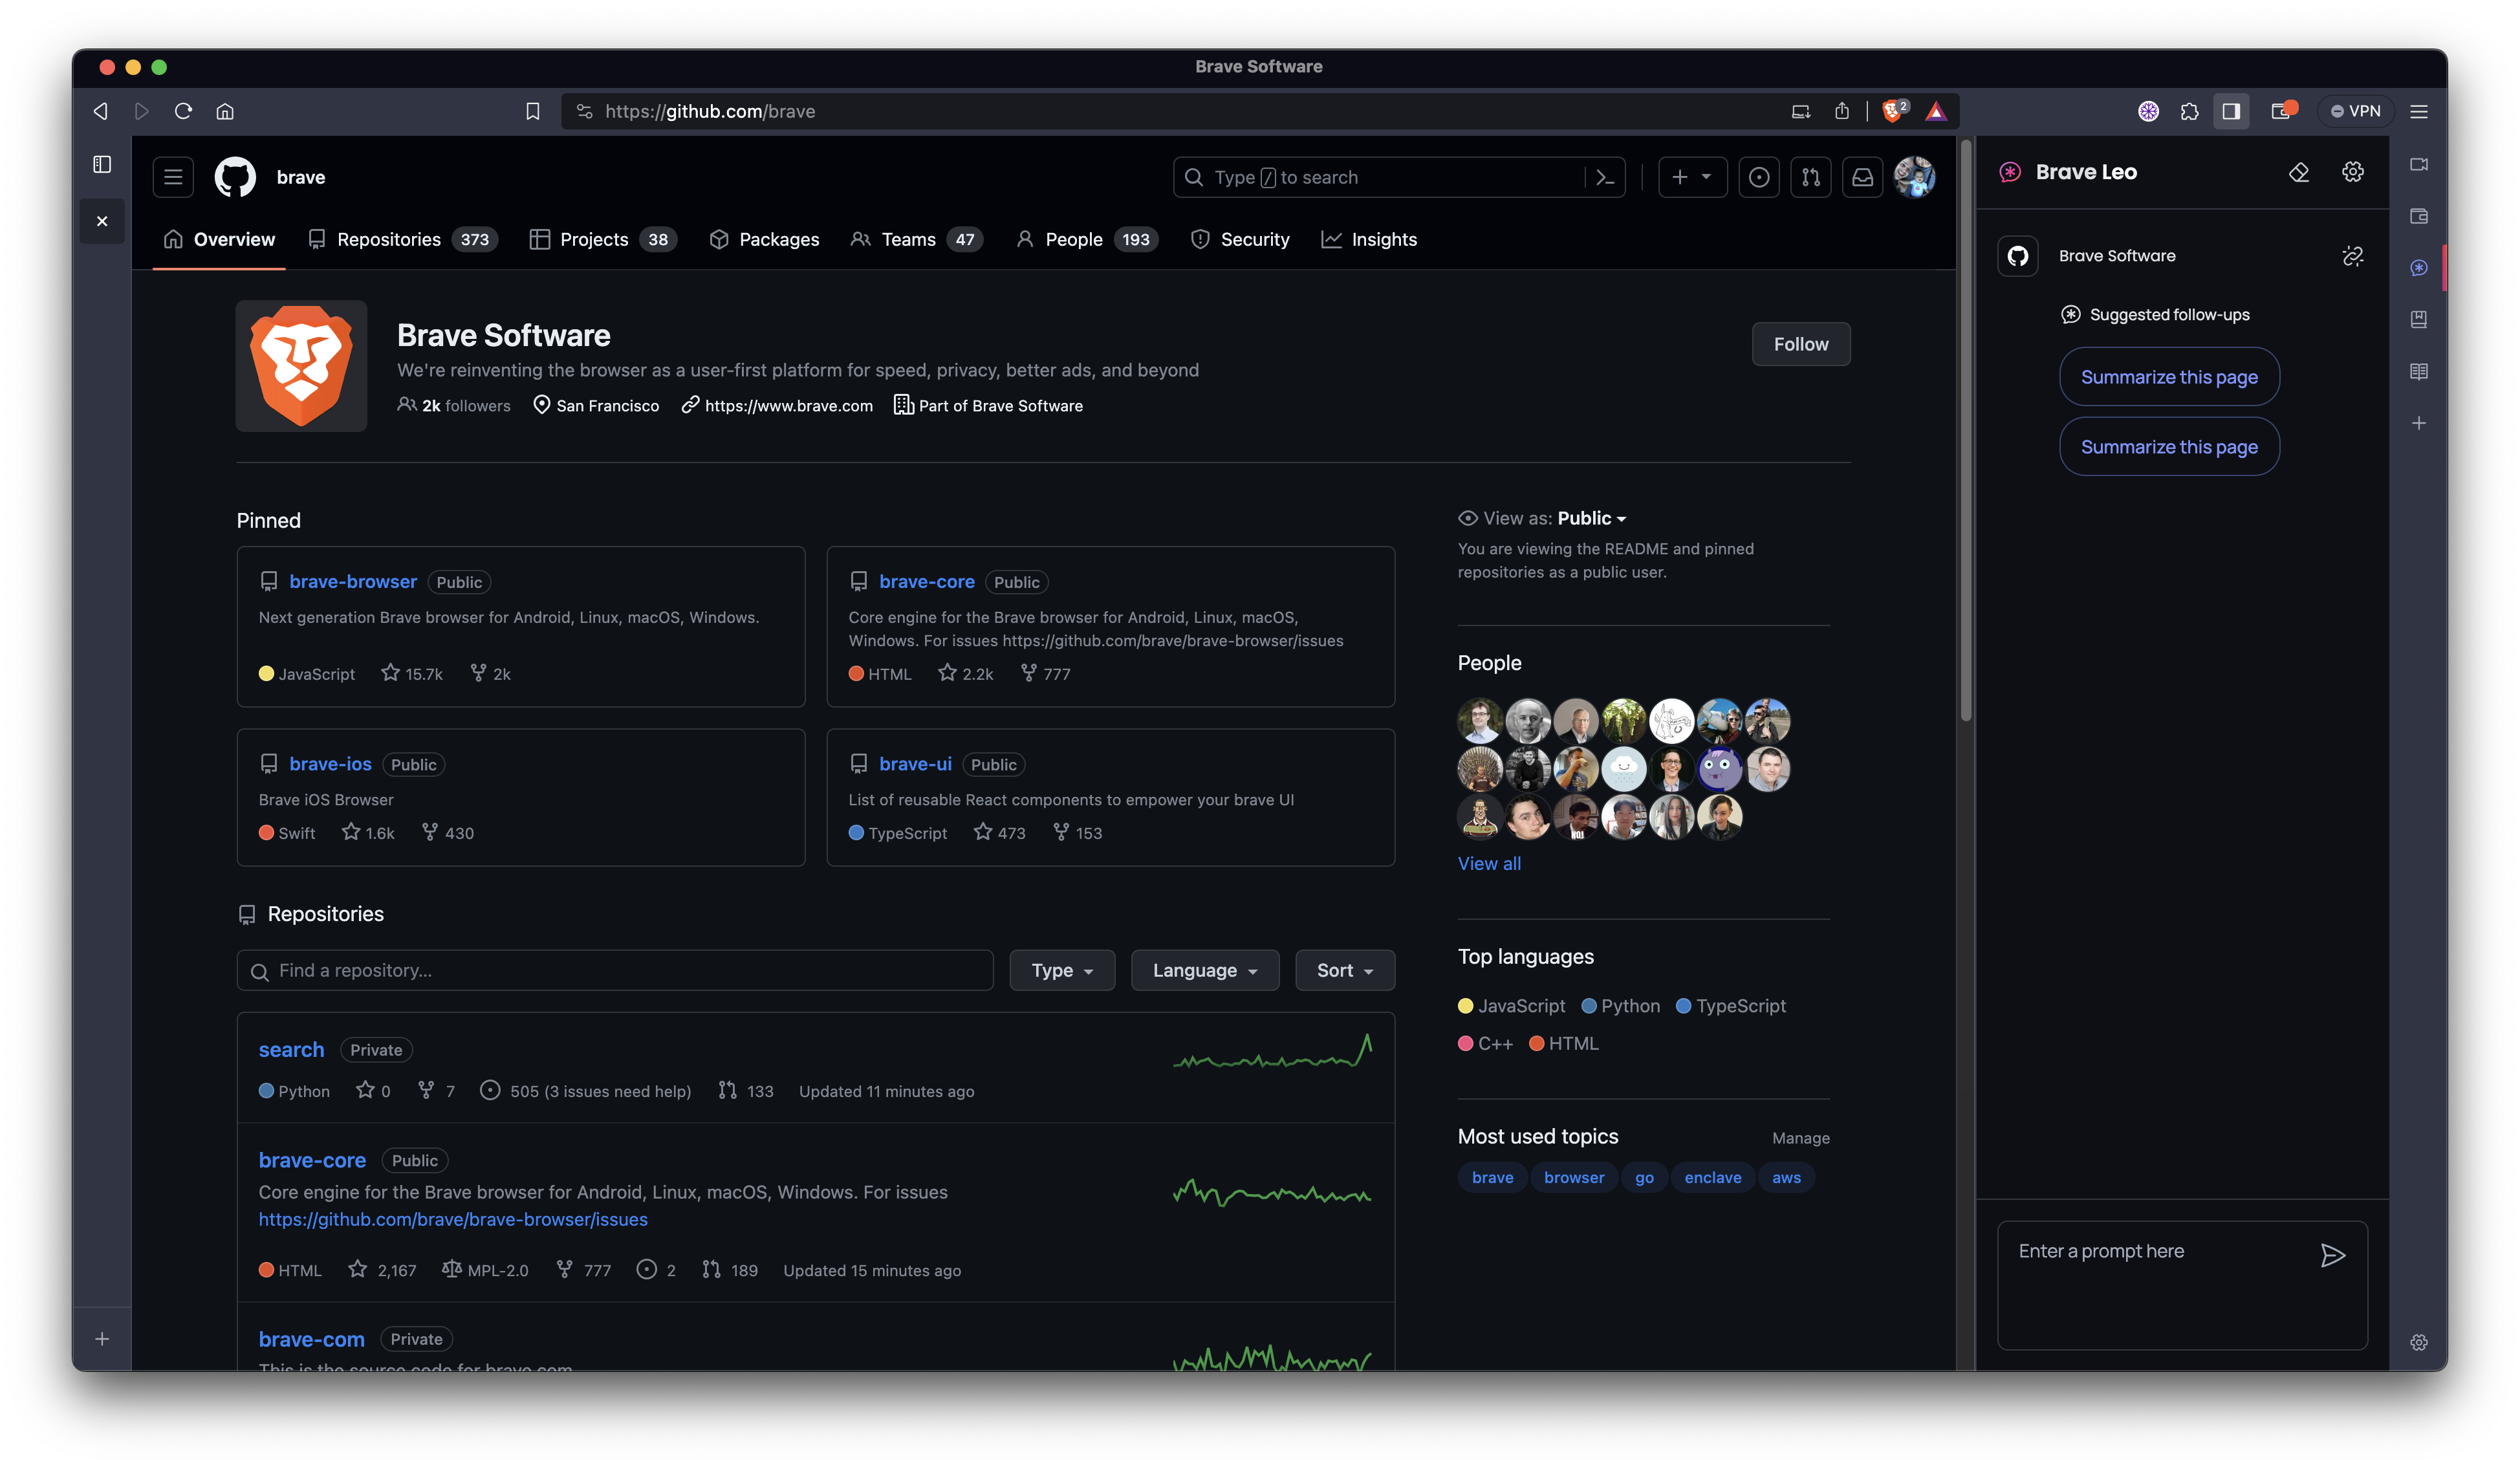Click the Brave Shields lion icon
Screen dimensions: 2520x1467
[x=1891, y=111]
